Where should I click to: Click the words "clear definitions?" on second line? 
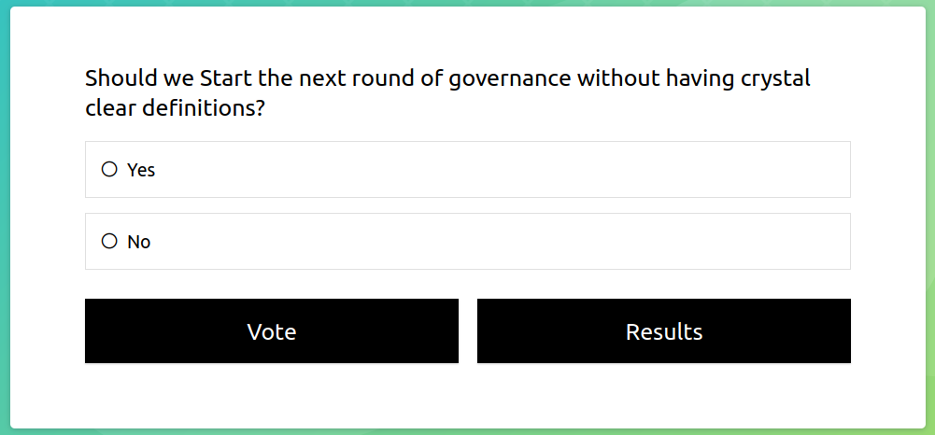[176, 108]
